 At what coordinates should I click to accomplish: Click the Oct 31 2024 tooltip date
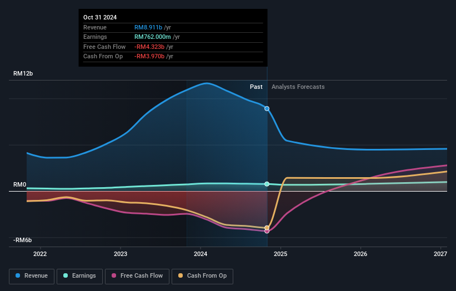coord(100,17)
